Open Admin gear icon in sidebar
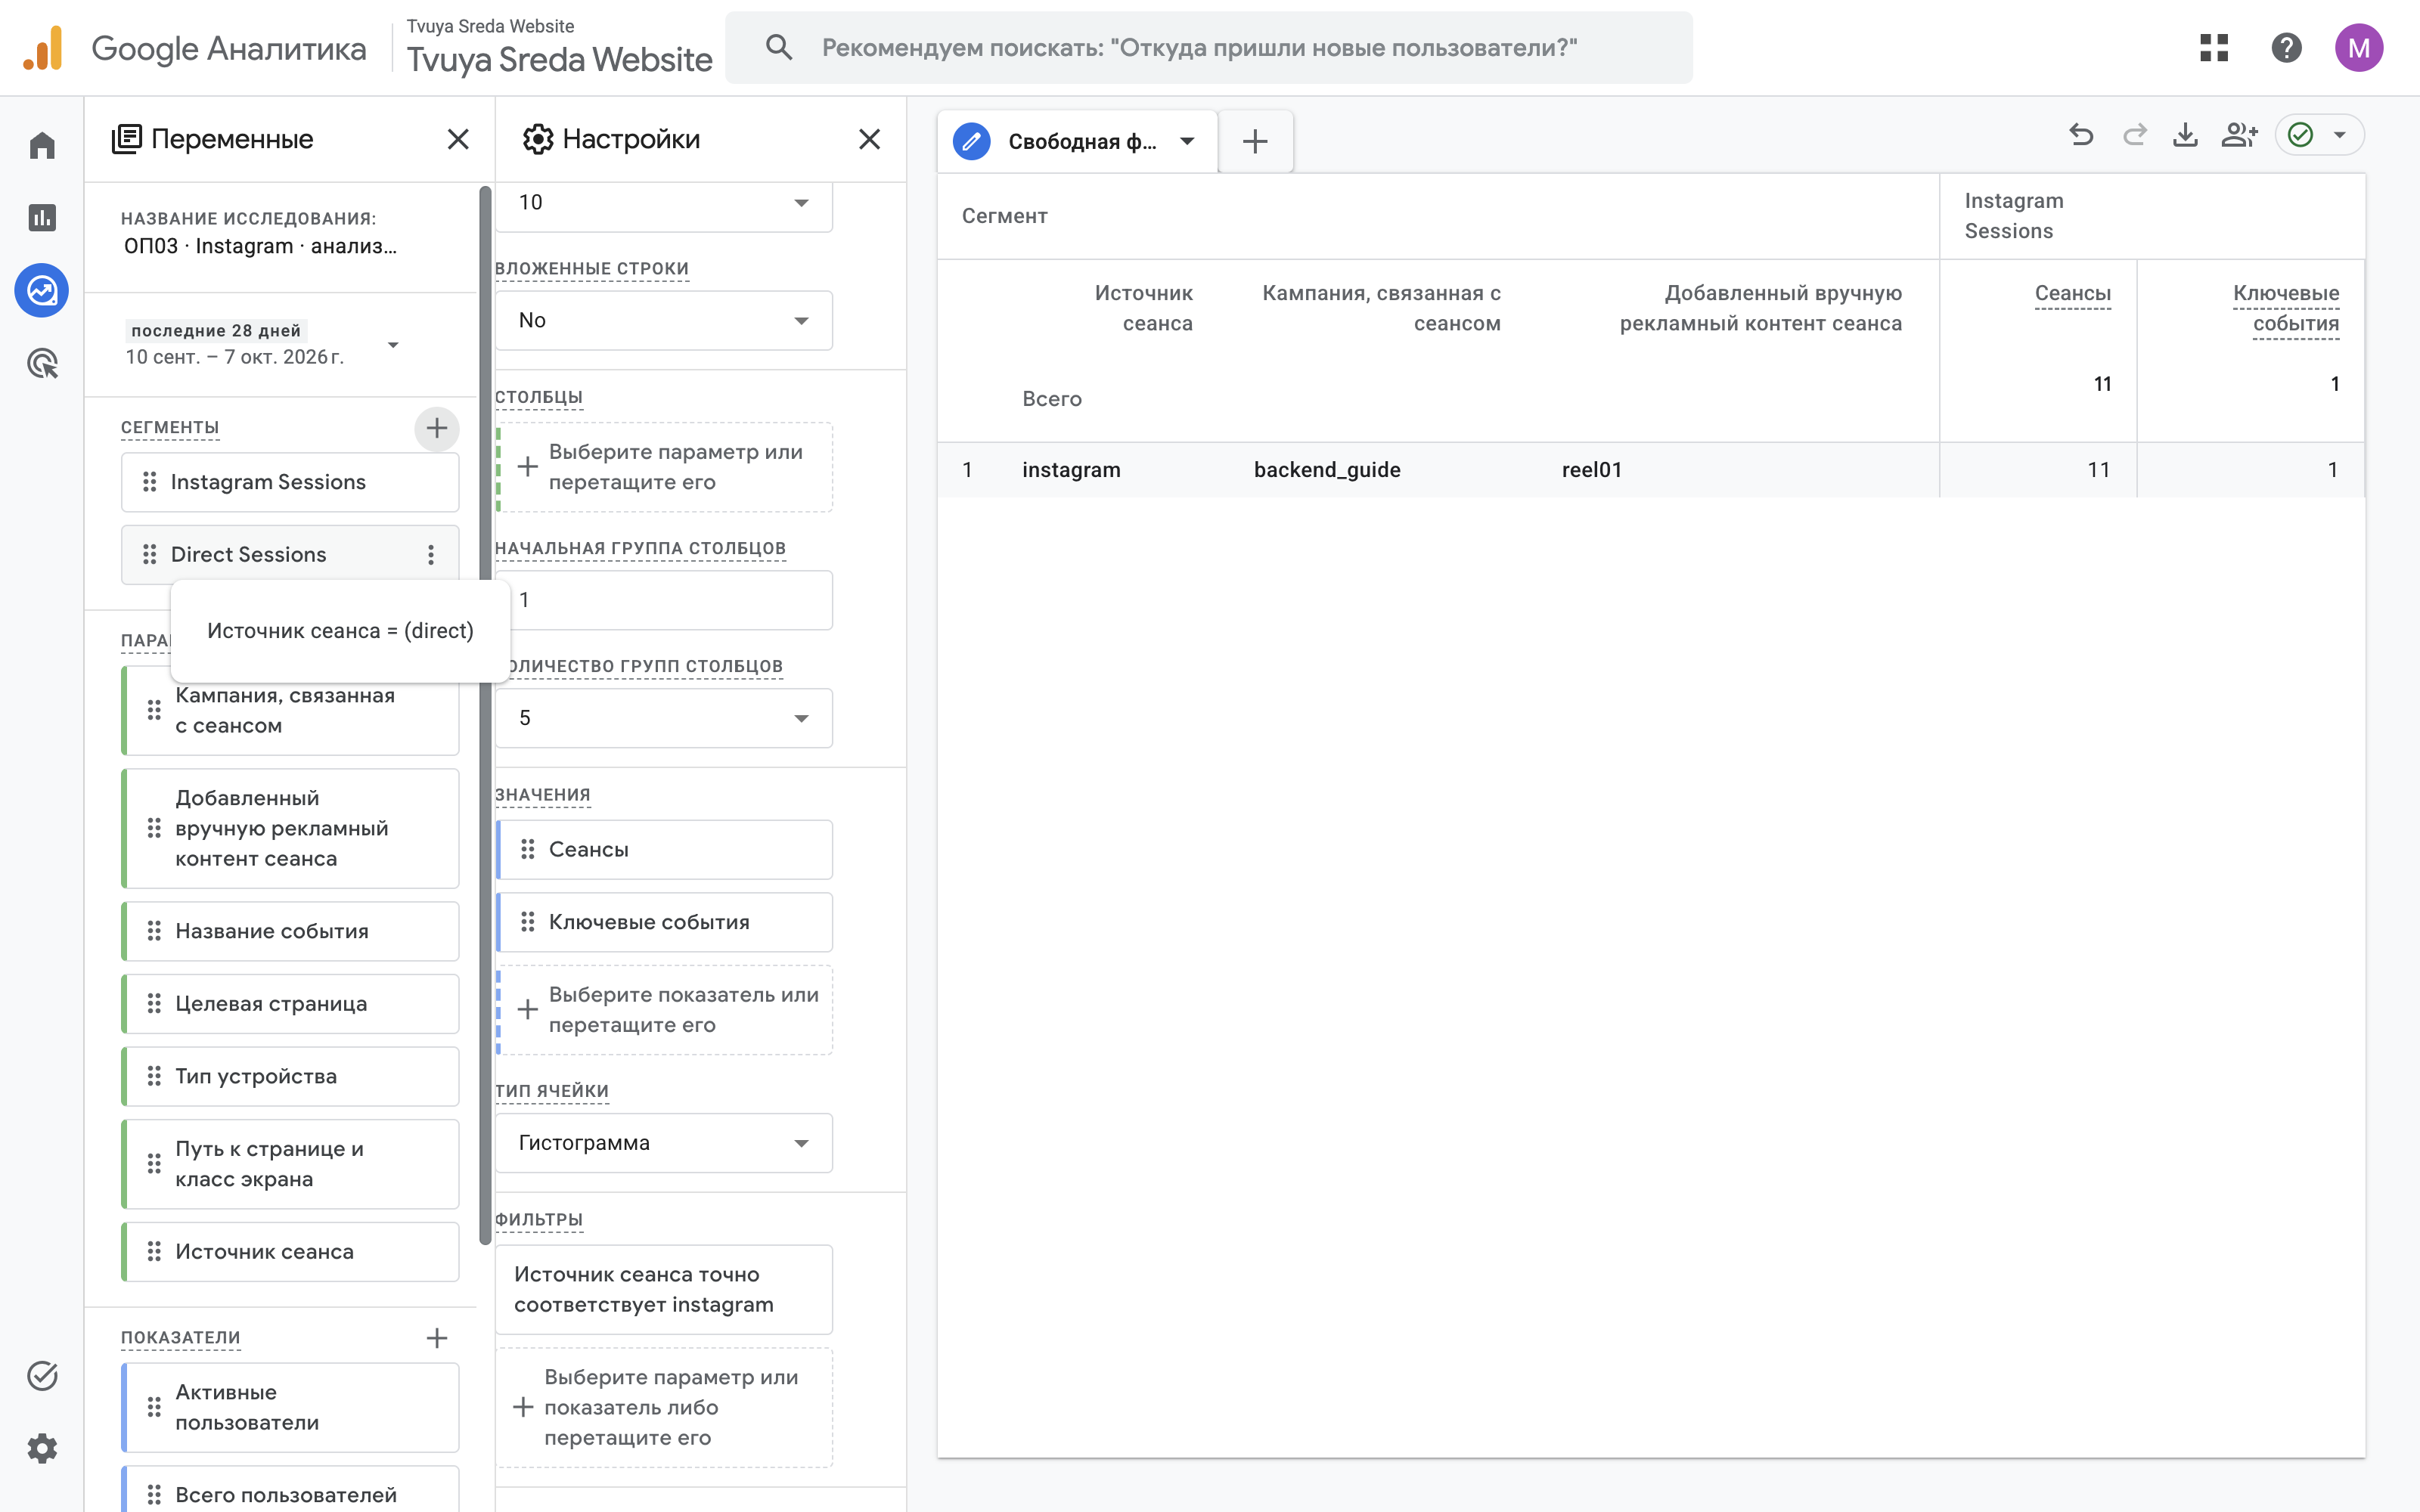The image size is (2420, 1512). (42, 1448)
